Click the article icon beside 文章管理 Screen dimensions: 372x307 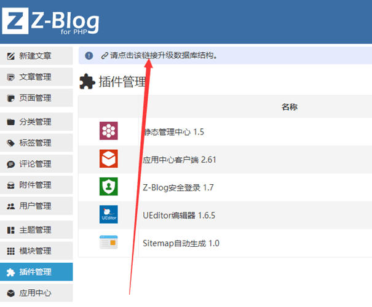click(10, 77)
